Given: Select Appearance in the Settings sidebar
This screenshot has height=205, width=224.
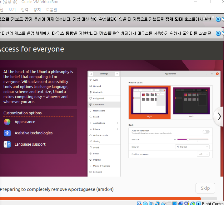Looking at the screenshot, I should (x=104, y=105).
